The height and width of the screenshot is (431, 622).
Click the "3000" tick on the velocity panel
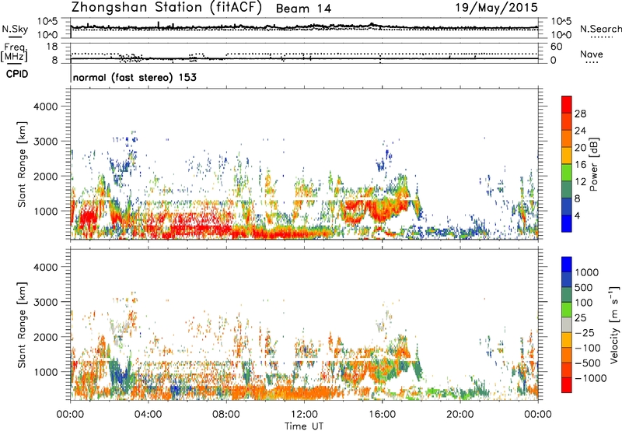[x=45, y=302]
